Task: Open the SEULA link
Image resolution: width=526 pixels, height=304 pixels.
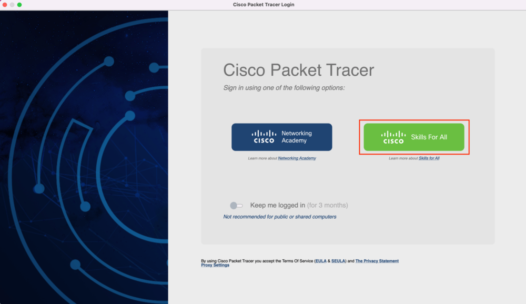Action: [338, 261]
